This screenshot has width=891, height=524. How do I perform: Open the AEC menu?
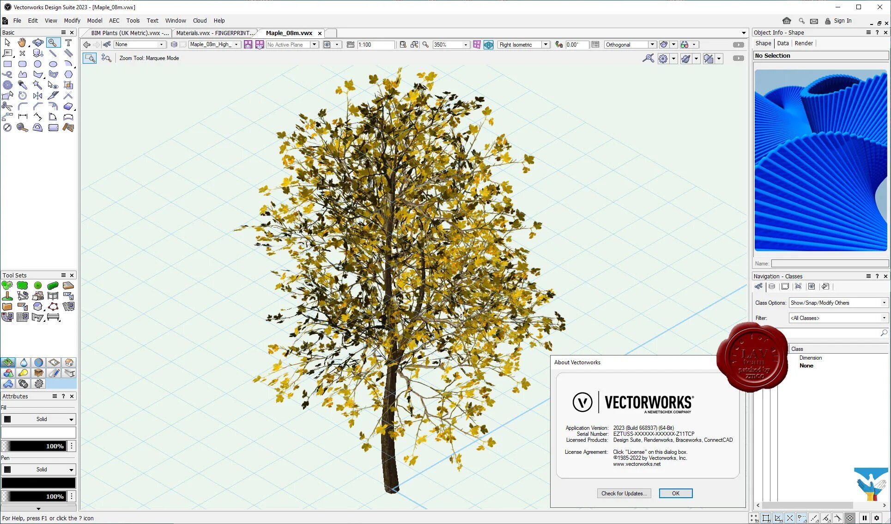(x=114, y=21)
